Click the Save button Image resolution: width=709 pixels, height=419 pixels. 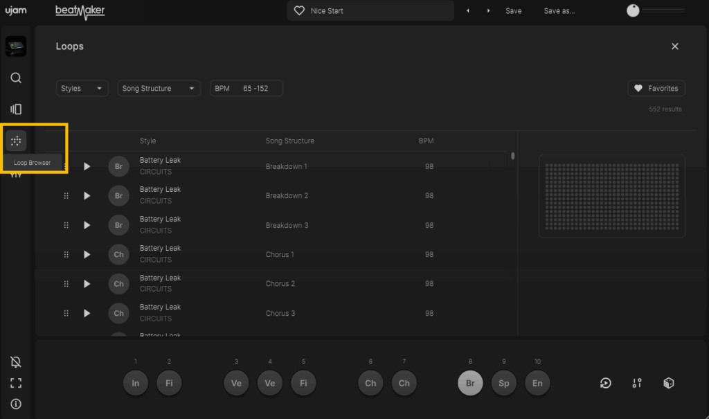tap(513, 11)
